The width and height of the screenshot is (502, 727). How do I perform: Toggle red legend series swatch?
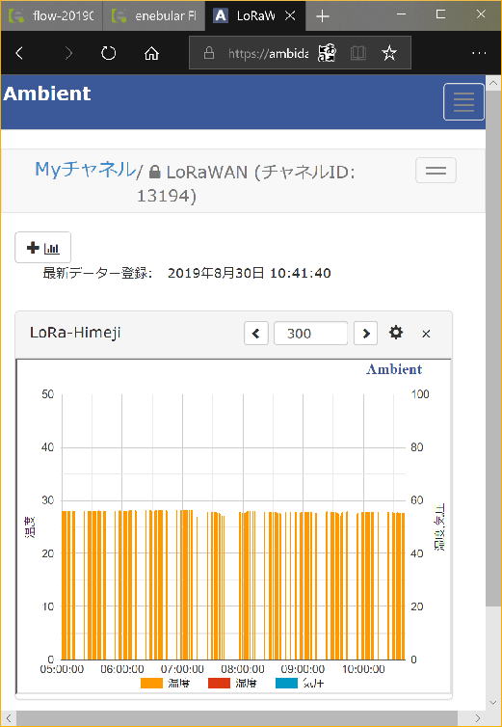click(219, 683)
